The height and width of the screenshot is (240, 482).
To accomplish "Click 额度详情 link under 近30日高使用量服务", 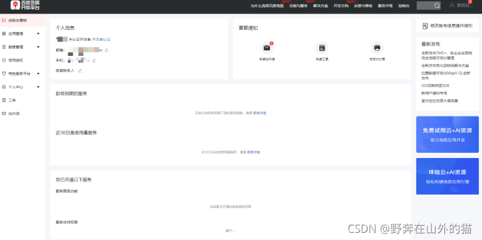I will click(x=254, y=152).
